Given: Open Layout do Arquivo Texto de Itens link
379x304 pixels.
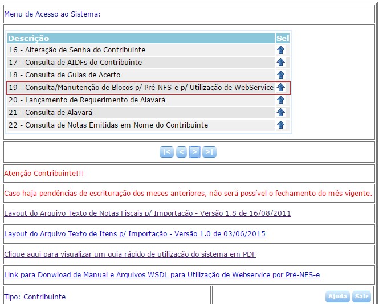Looking at the screenshot, I should 135,234.
